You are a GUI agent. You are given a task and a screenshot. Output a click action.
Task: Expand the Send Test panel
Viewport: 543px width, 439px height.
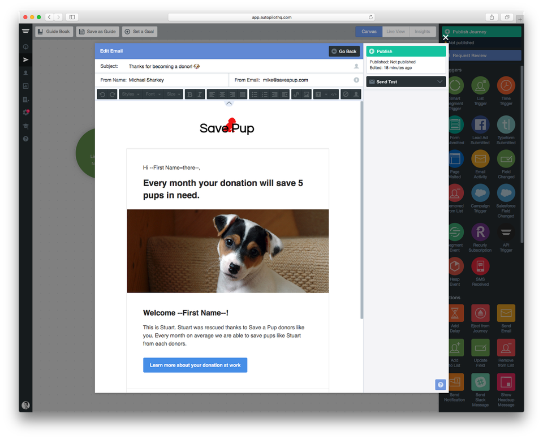tap(406, 82)
